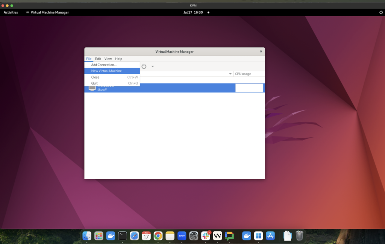Open Launchpad from the dock
Image resolution: width=385 pixels, height=244 pixels.
(99, 236)
